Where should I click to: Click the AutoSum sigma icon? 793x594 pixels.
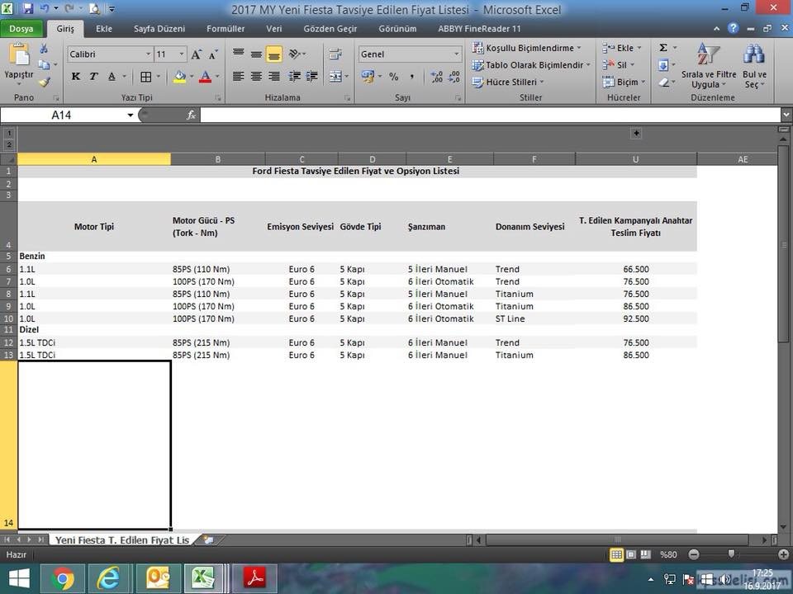coord(663,48)
